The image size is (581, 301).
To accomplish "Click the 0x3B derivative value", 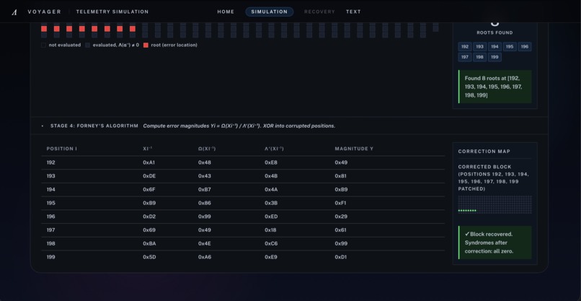I will coord(271,203).
